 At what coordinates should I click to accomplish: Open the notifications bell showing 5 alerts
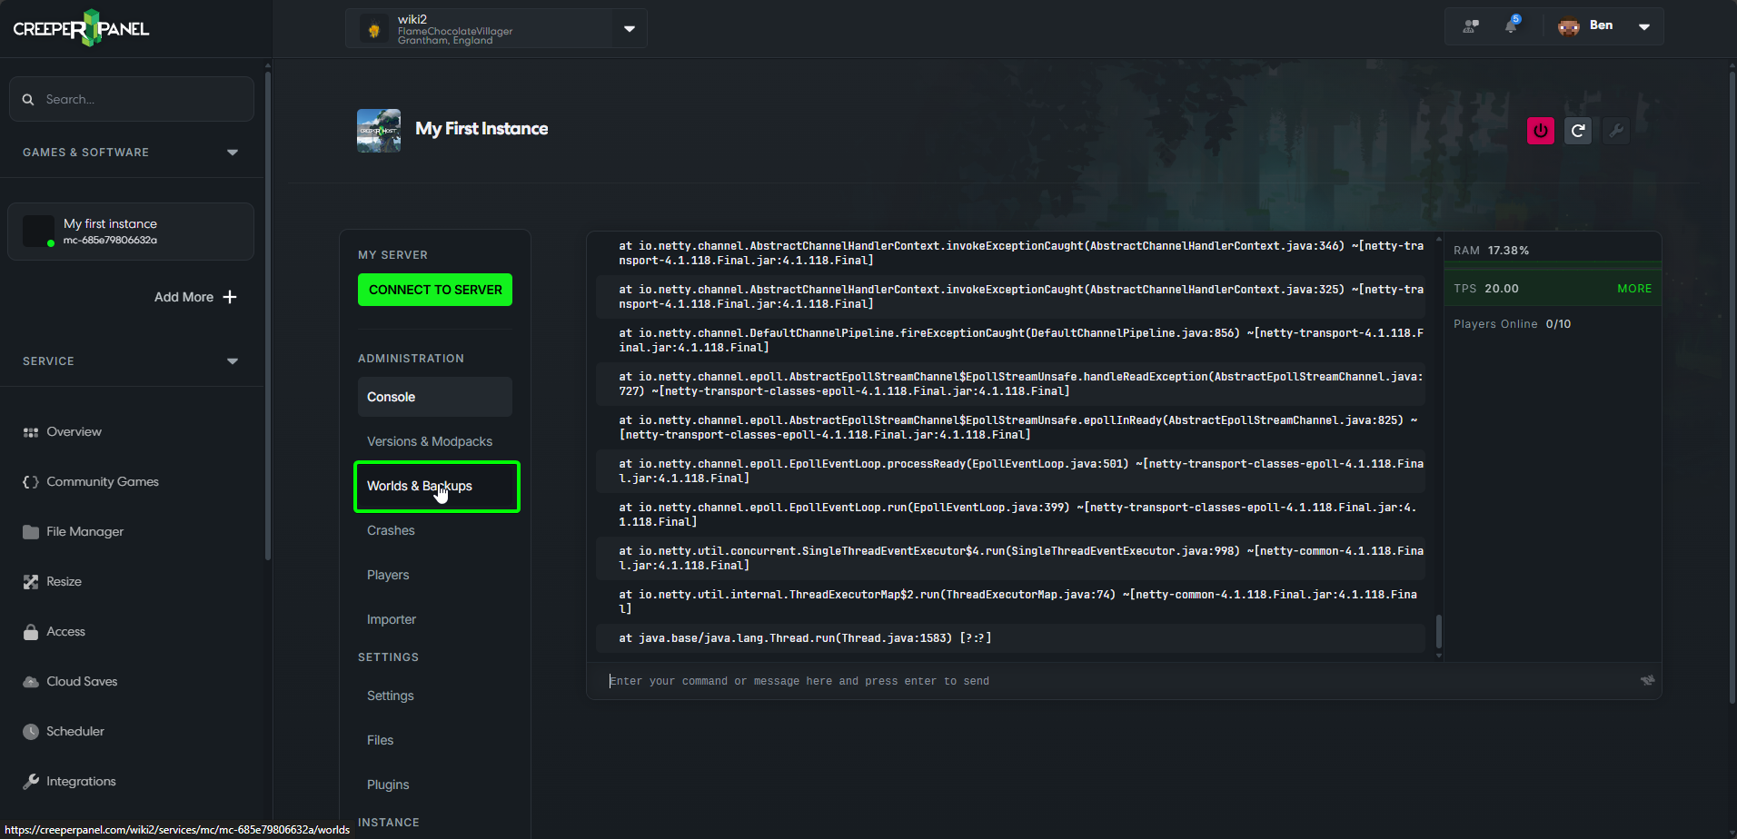[1512, 26]
